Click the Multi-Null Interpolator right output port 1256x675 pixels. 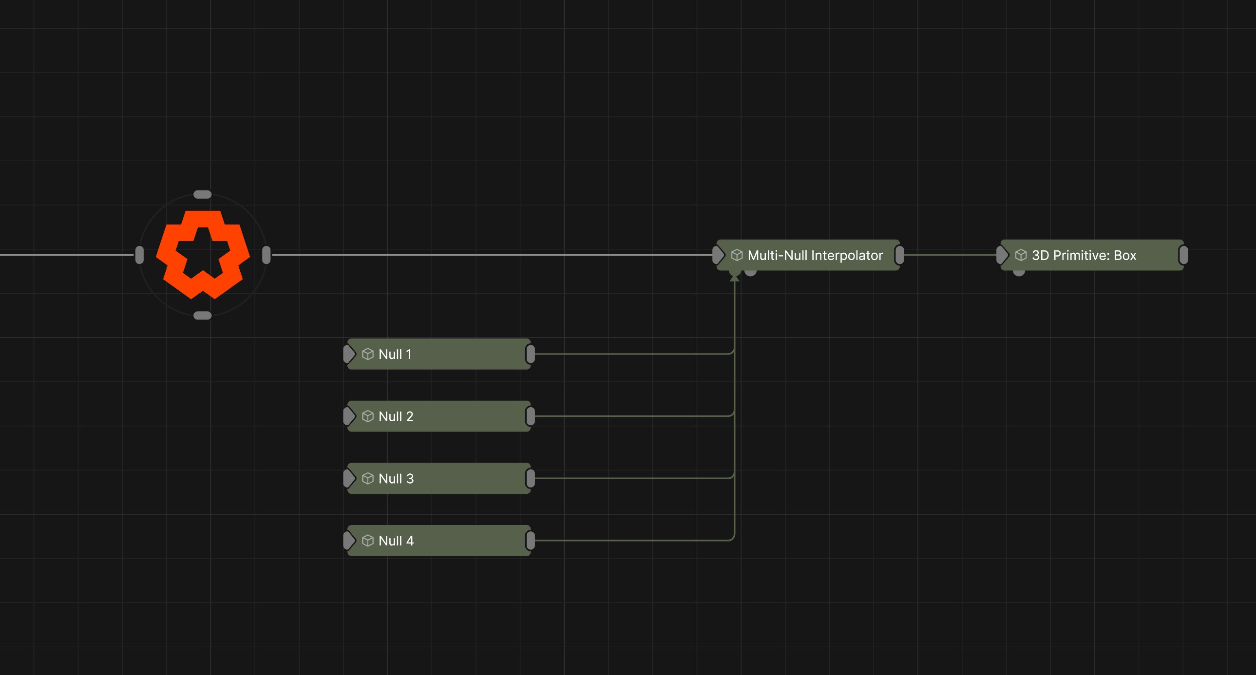(x=899, y=255)
